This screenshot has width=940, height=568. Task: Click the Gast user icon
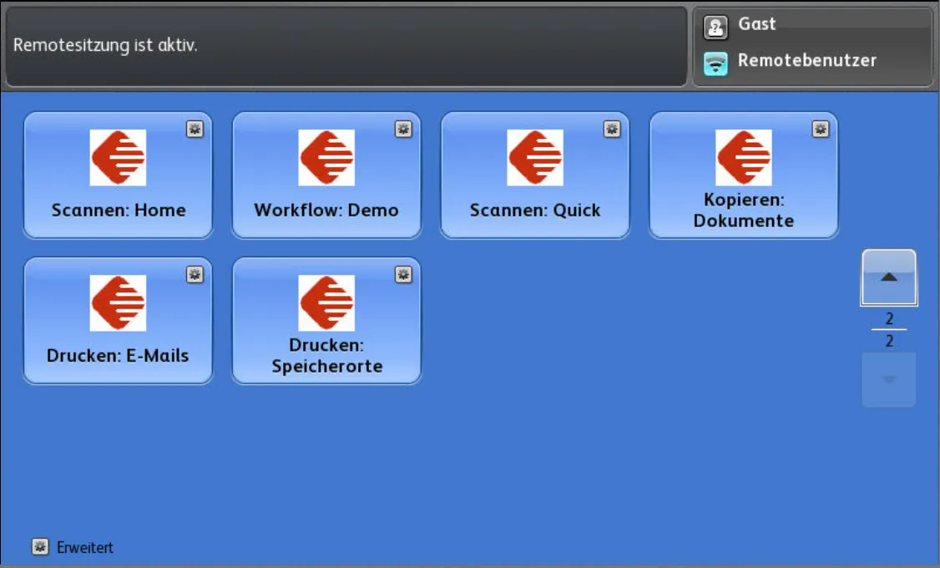715,28
